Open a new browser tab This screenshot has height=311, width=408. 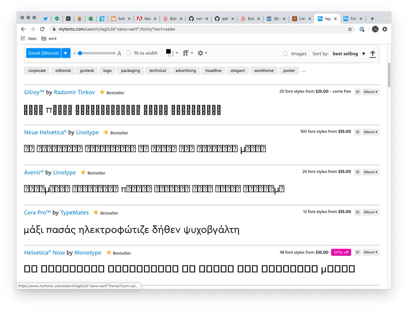coord(372,19)
